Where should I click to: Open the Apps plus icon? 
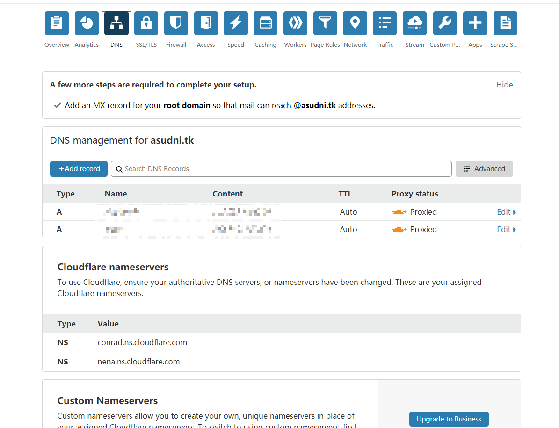475,23
